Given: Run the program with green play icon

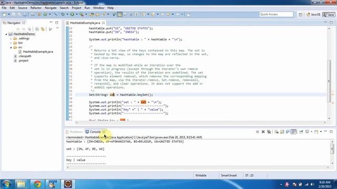Looking at the screenshot, I should tap(72, 14).
